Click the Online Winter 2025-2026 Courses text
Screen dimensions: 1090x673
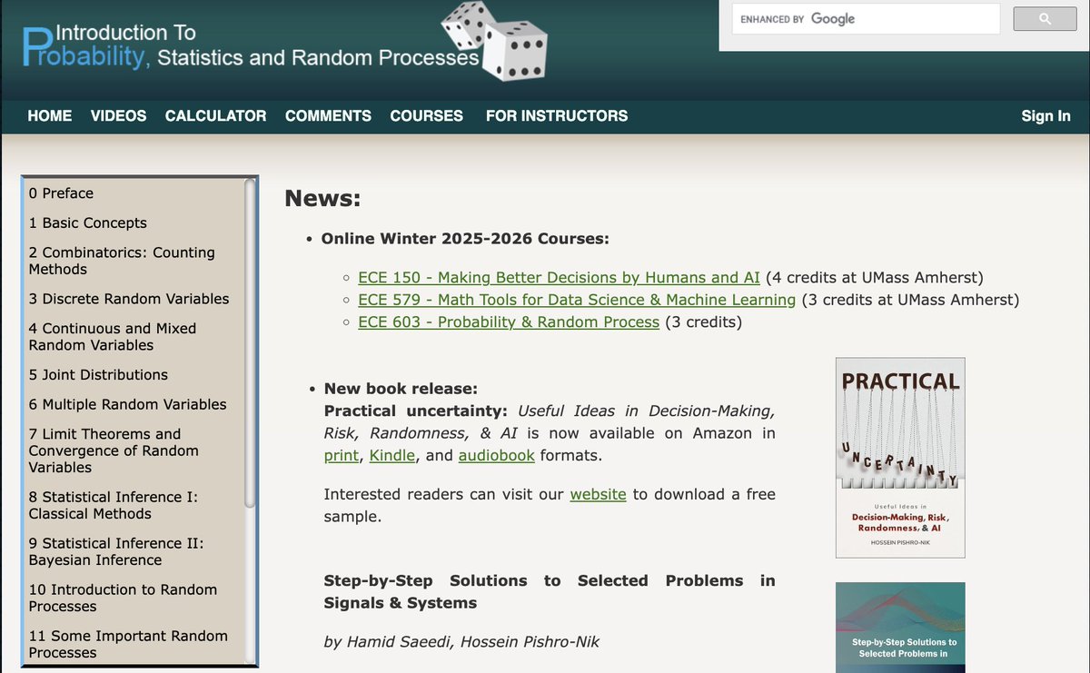465,239
